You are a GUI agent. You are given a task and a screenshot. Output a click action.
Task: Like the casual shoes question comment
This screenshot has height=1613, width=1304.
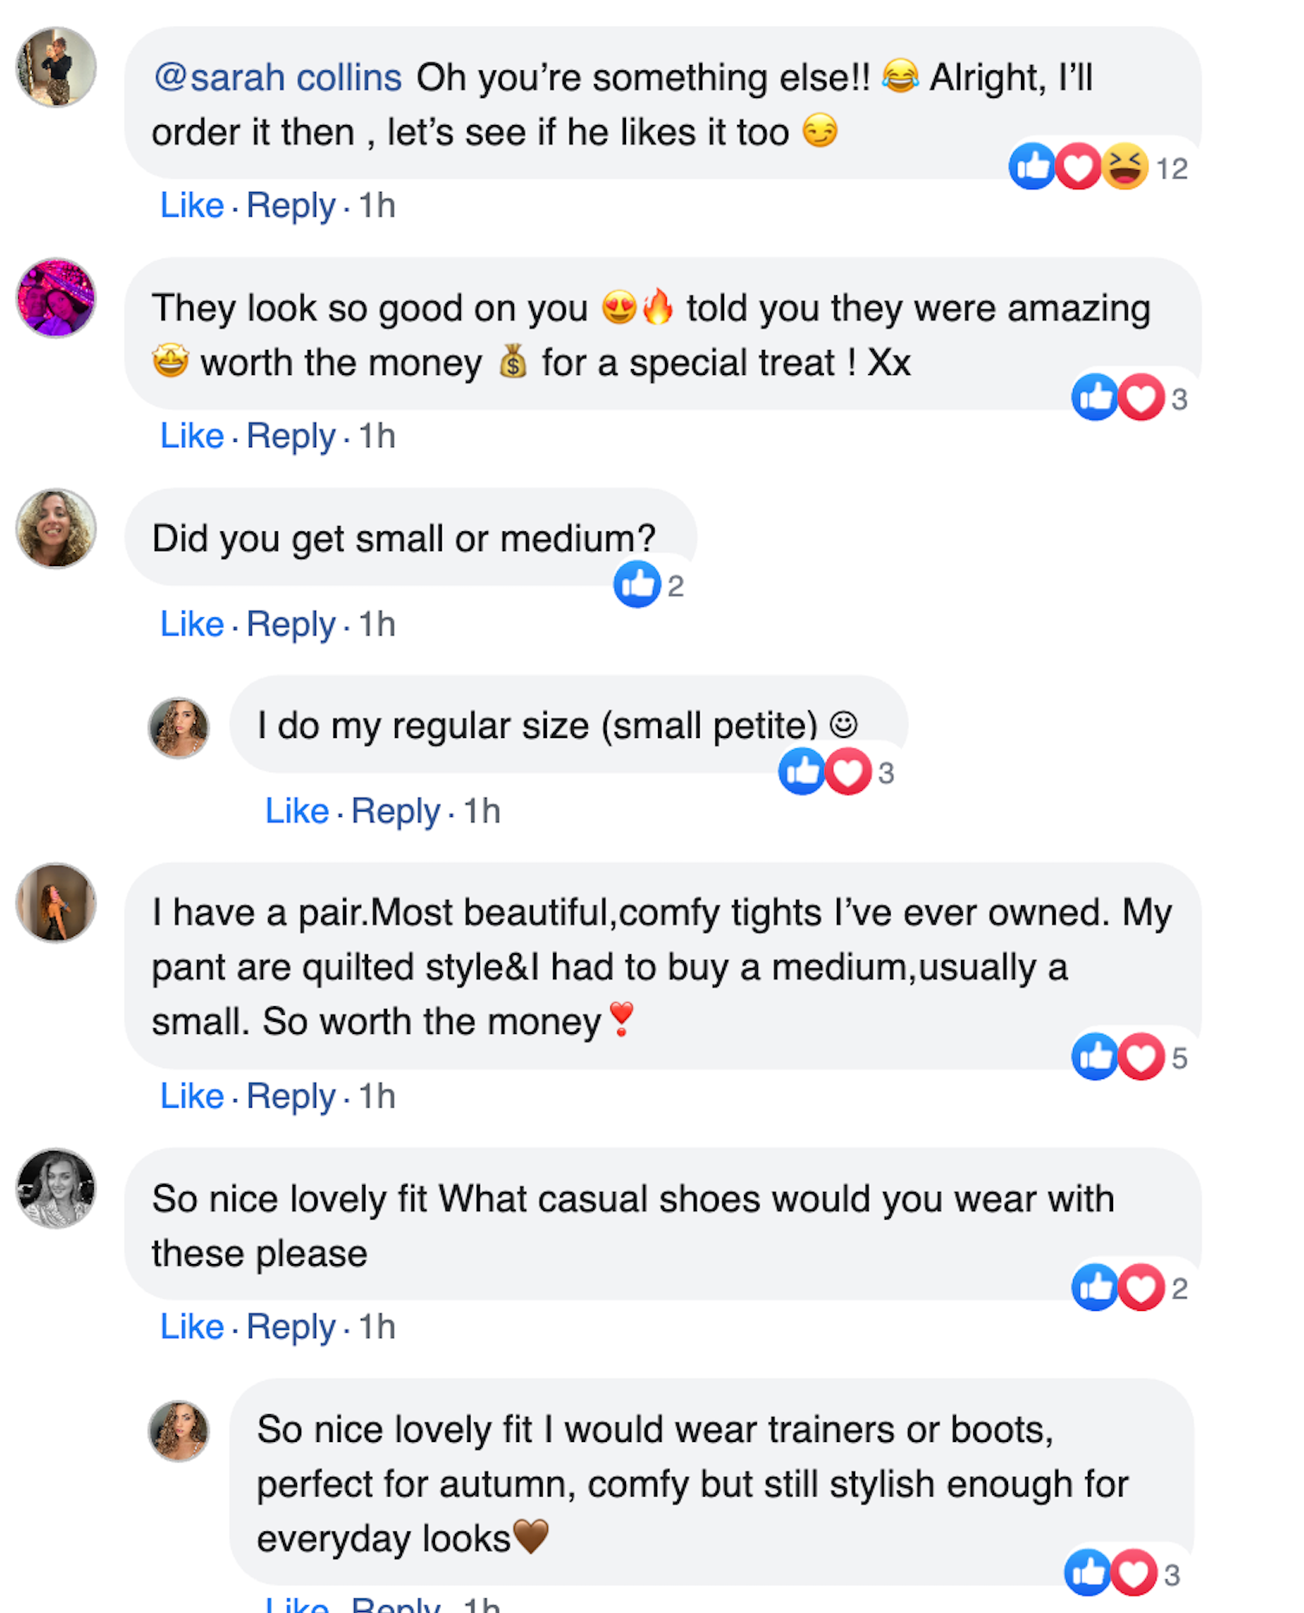coord(192,1327)
